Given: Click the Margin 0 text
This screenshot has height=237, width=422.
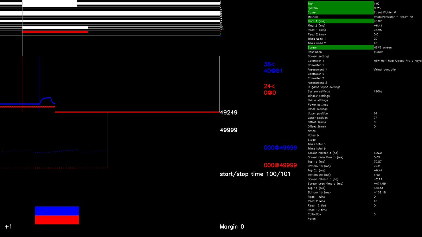Looking at the screenshot, I should 232,227.
